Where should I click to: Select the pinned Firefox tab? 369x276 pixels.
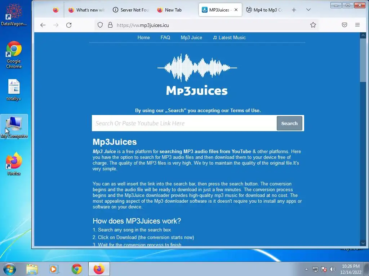point(56,10)
